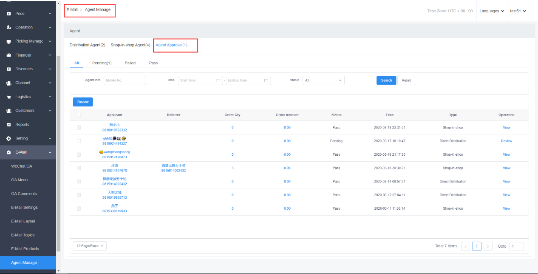Click the Picking Manage monitor icon
Screen dimensions: 538x274
click(x=8, y=42)
